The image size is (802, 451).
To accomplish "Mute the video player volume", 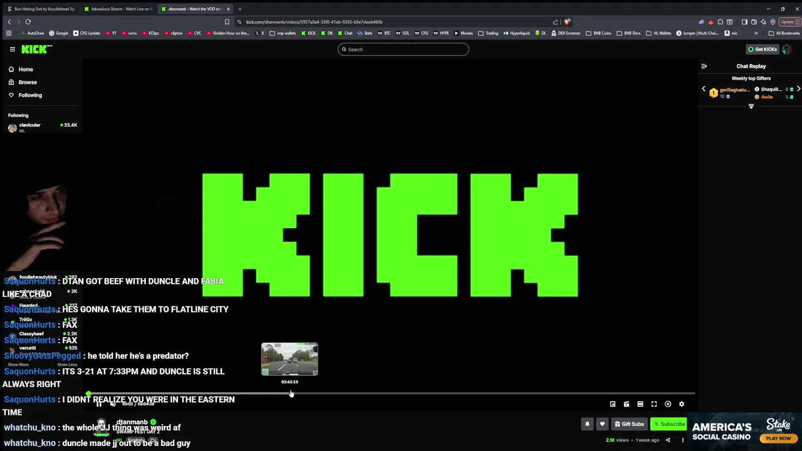I will [113, 404].
